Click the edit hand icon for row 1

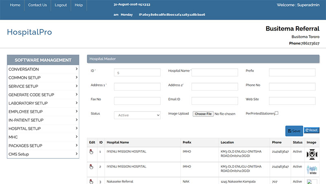[x=91, y=152]
